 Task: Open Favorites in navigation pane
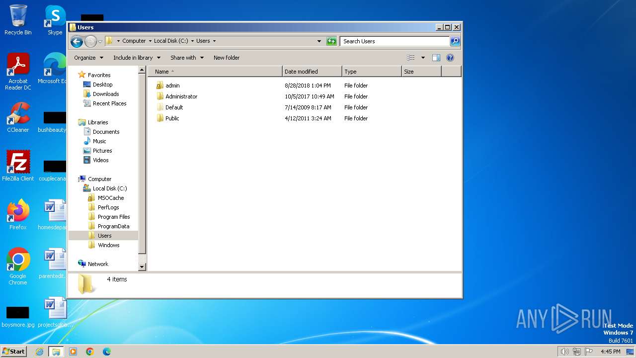coord(99,75)
